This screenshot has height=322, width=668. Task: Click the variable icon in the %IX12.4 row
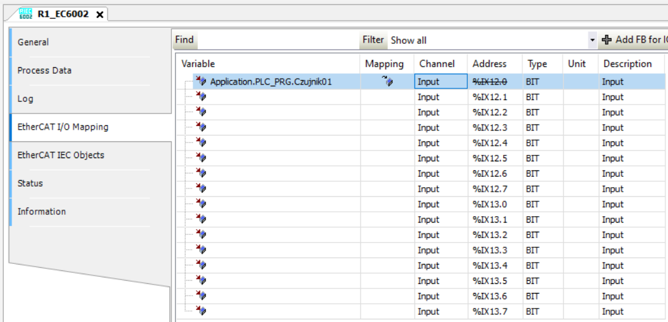coord(200,143)
